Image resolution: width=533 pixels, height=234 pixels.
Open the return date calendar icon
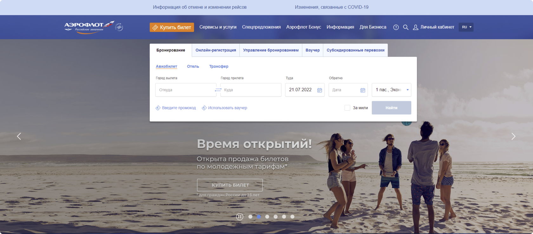[363, 90]
